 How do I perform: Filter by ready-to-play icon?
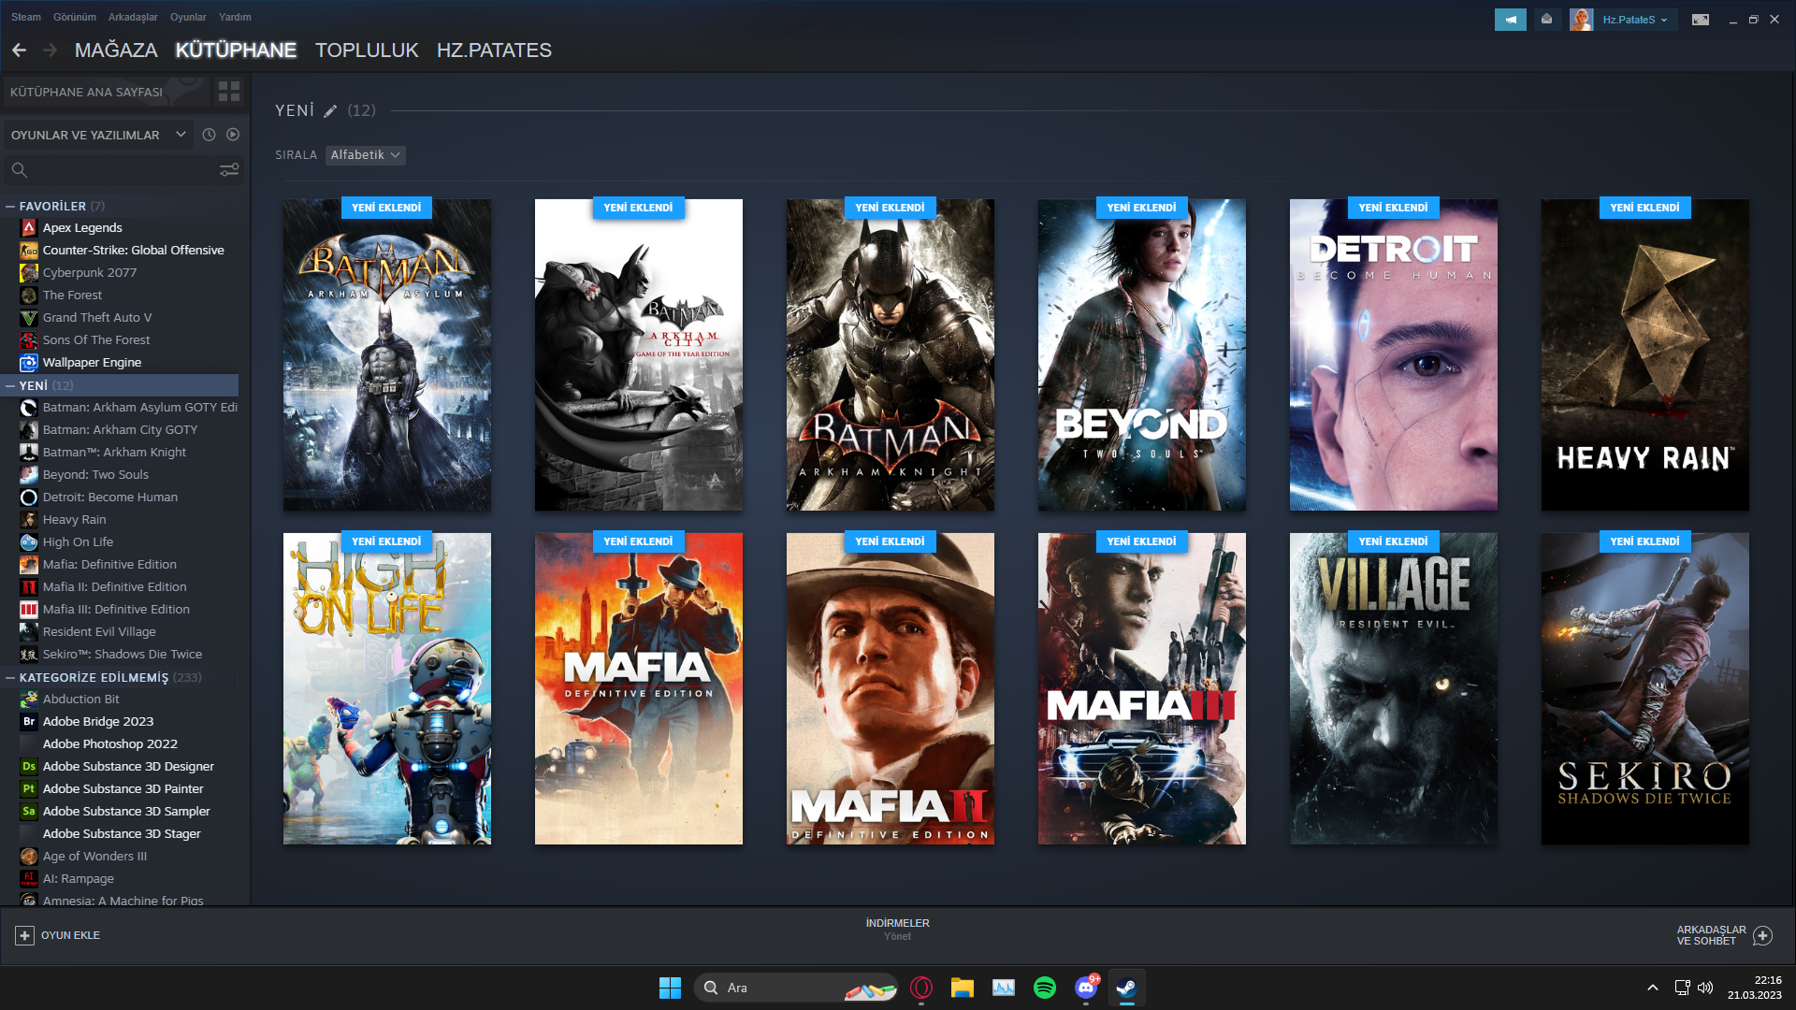pyautogui.click(x=233, y=135)
